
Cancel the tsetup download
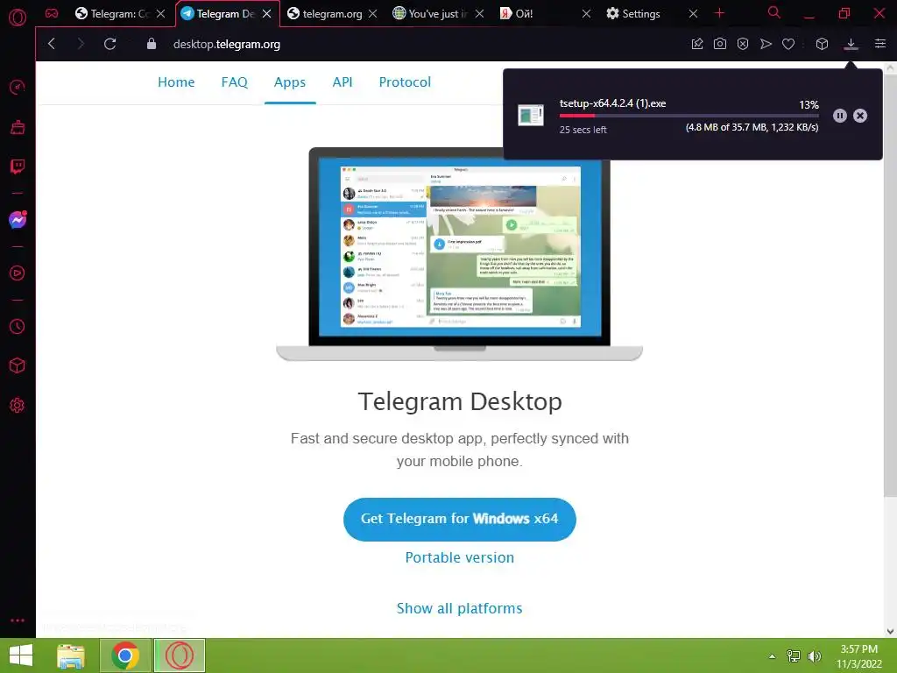coord(860,116)
